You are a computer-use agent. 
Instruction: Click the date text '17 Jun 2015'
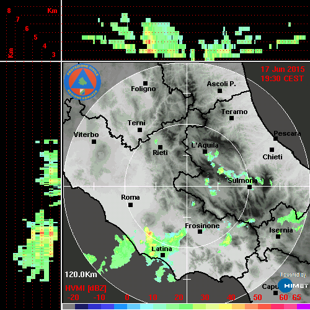(283, 69)
